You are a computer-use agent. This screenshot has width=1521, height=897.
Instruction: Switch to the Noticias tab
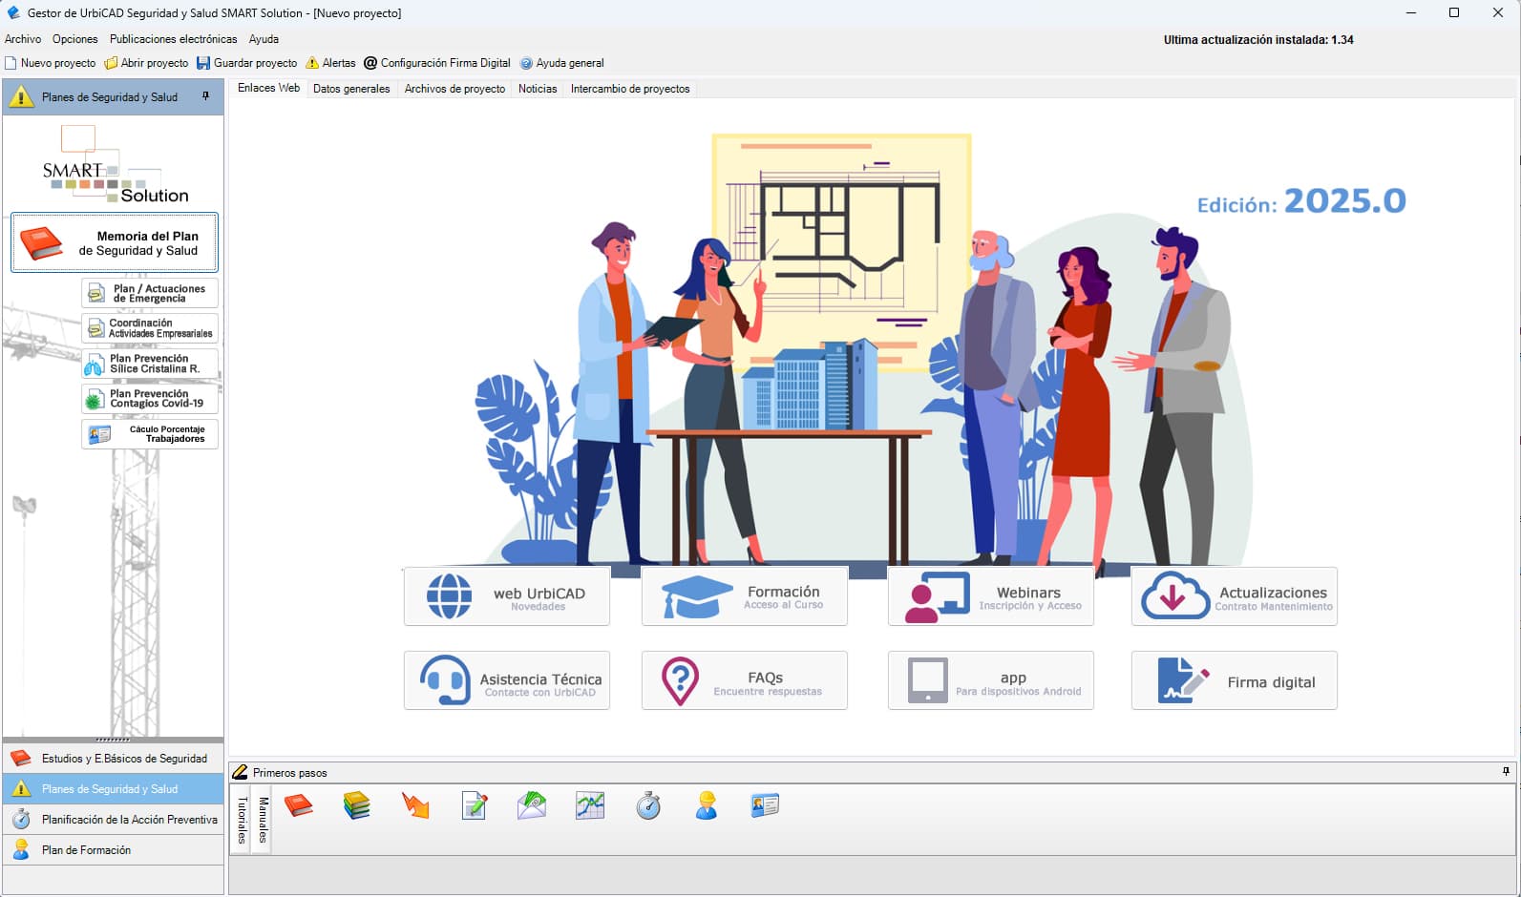[x=538, y=89]
